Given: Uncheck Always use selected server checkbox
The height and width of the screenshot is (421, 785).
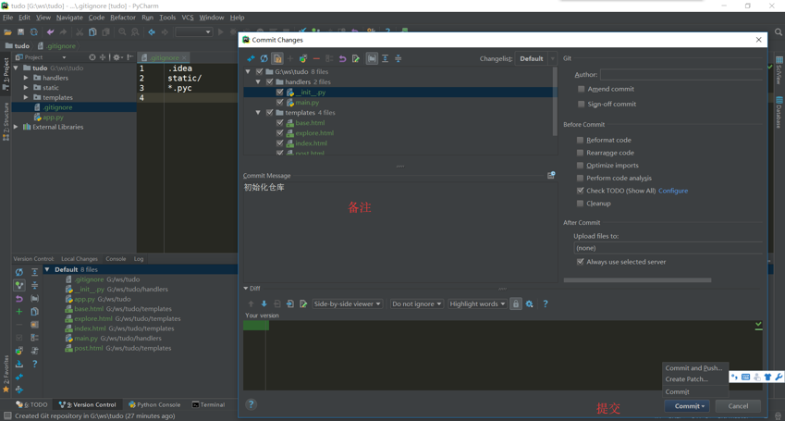Looking at the screenshot, I should click(580, 262).
